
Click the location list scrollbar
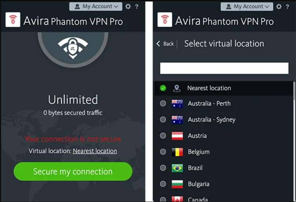[294, 110]
